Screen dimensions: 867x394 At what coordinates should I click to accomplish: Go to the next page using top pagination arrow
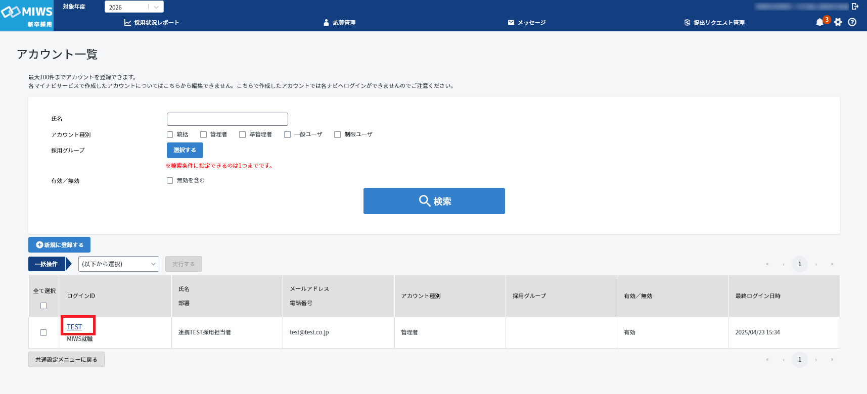tap(816, 264)
